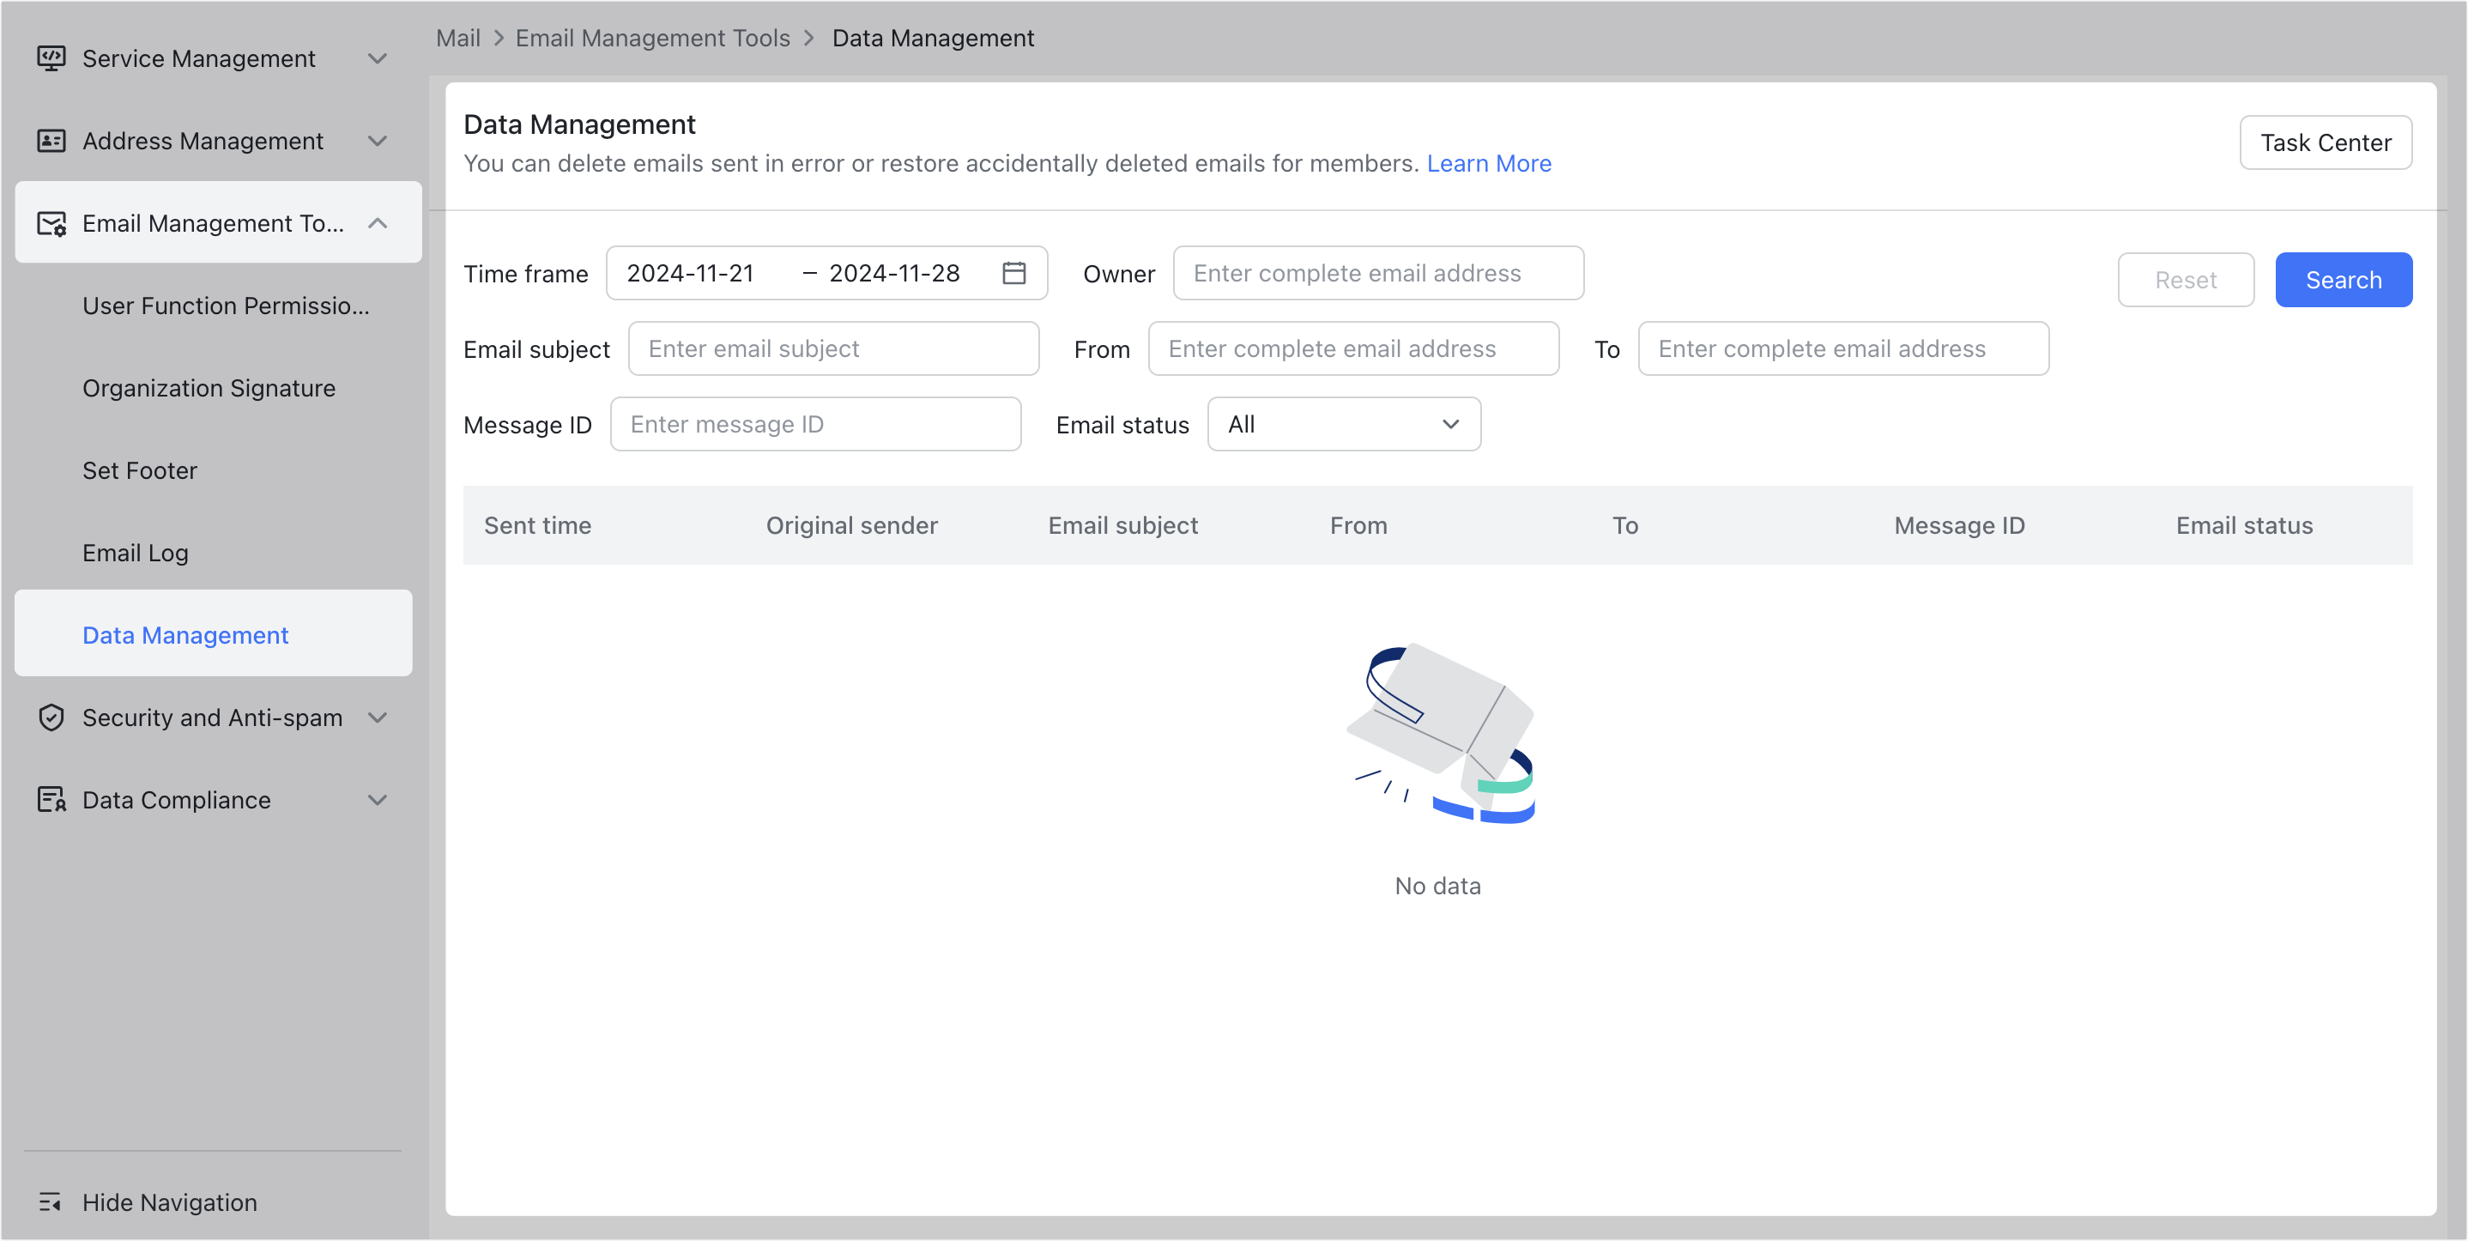Click the Email status column header
Image resolution: width=2468 pixels, height=1241 pixels.
coord(2244,525)
